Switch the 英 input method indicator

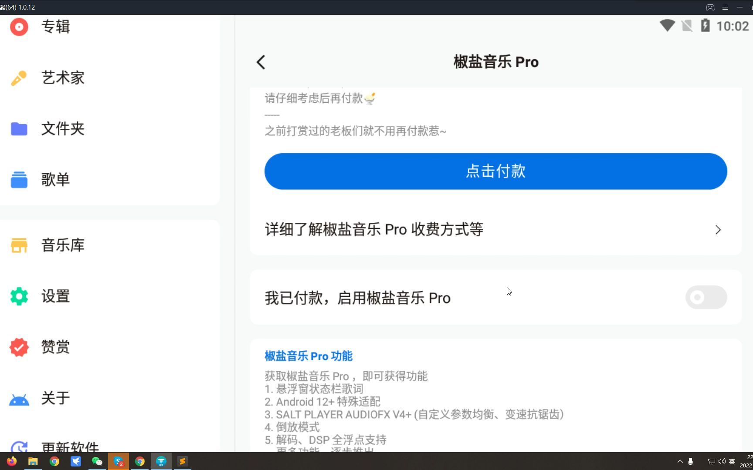click(x=732, y=461)
